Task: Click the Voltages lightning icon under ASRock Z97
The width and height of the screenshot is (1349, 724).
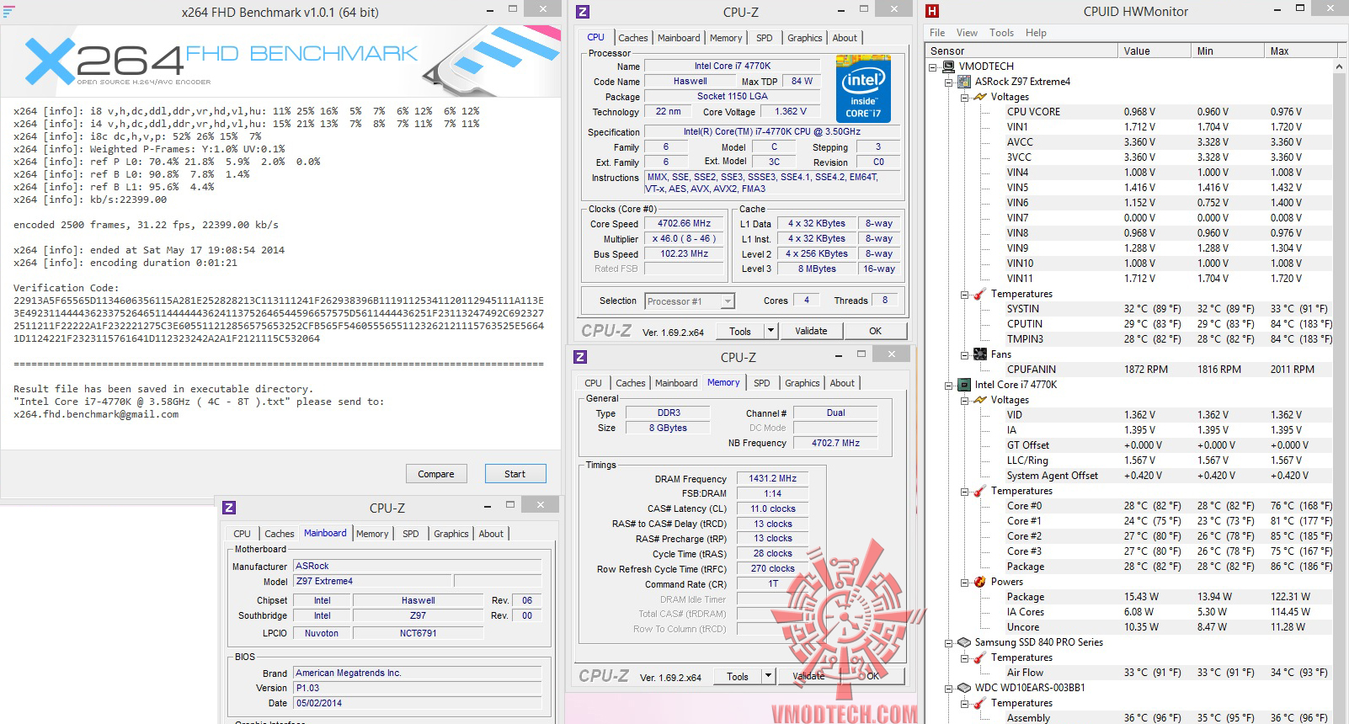Action: click(x=980, y=97)
